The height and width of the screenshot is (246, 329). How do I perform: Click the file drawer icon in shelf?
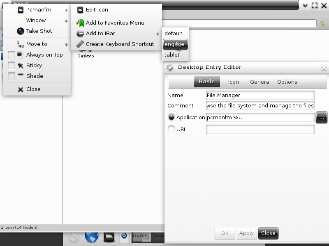tap(109, 237)
